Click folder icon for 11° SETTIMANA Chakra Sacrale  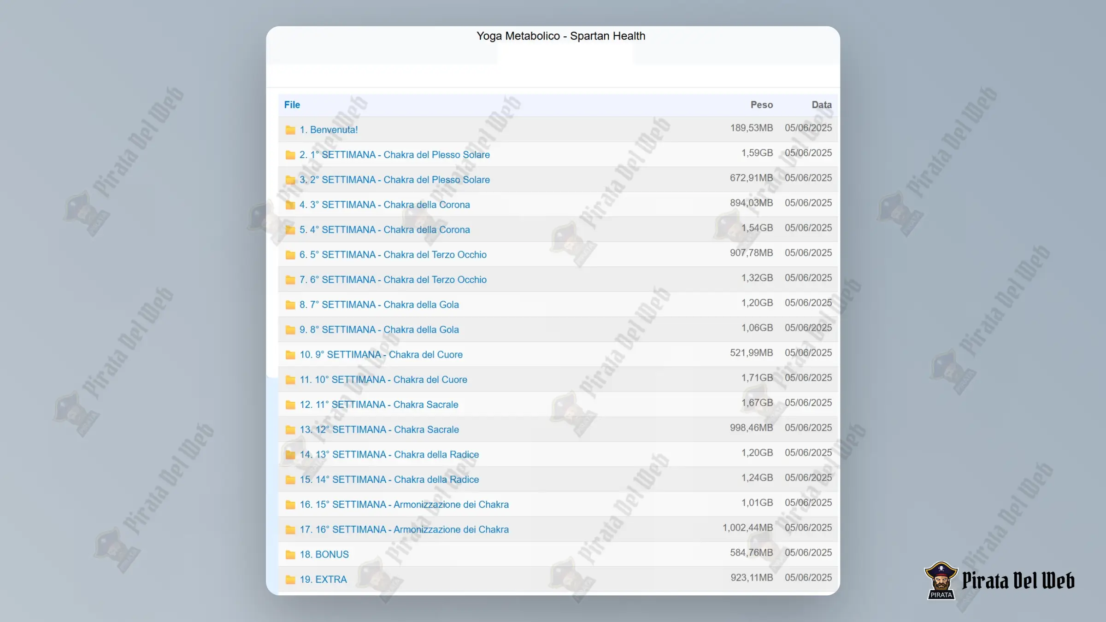tap(290, 405)
